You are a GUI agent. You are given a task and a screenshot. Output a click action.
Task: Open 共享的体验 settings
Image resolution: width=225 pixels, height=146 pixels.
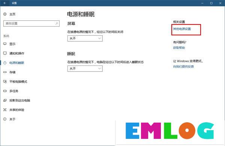point(17,110)
